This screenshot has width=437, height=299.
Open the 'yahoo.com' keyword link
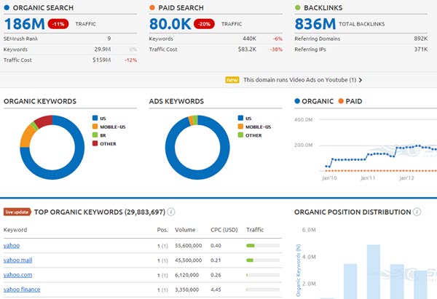[x=17, y=275]
